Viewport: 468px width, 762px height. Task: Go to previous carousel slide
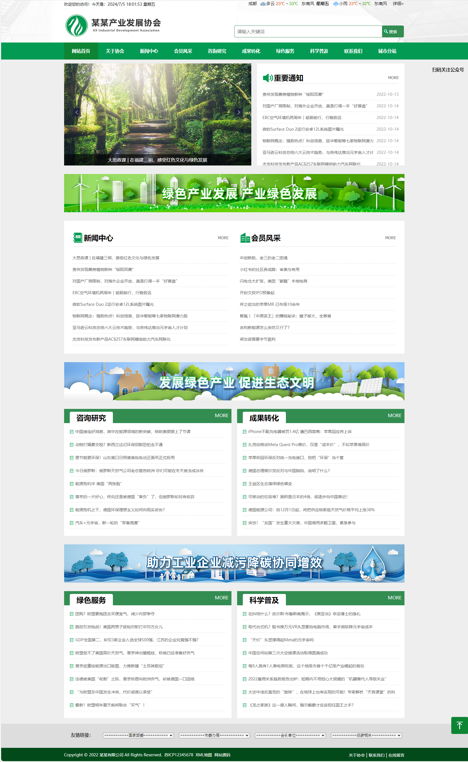(77, 112)
